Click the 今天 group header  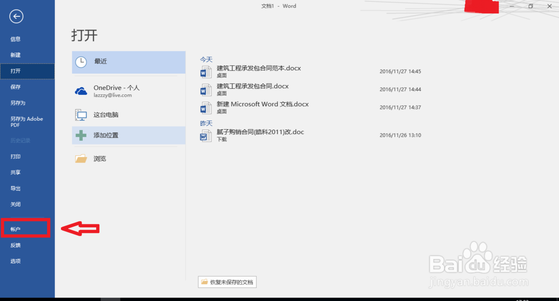[206, 60]
